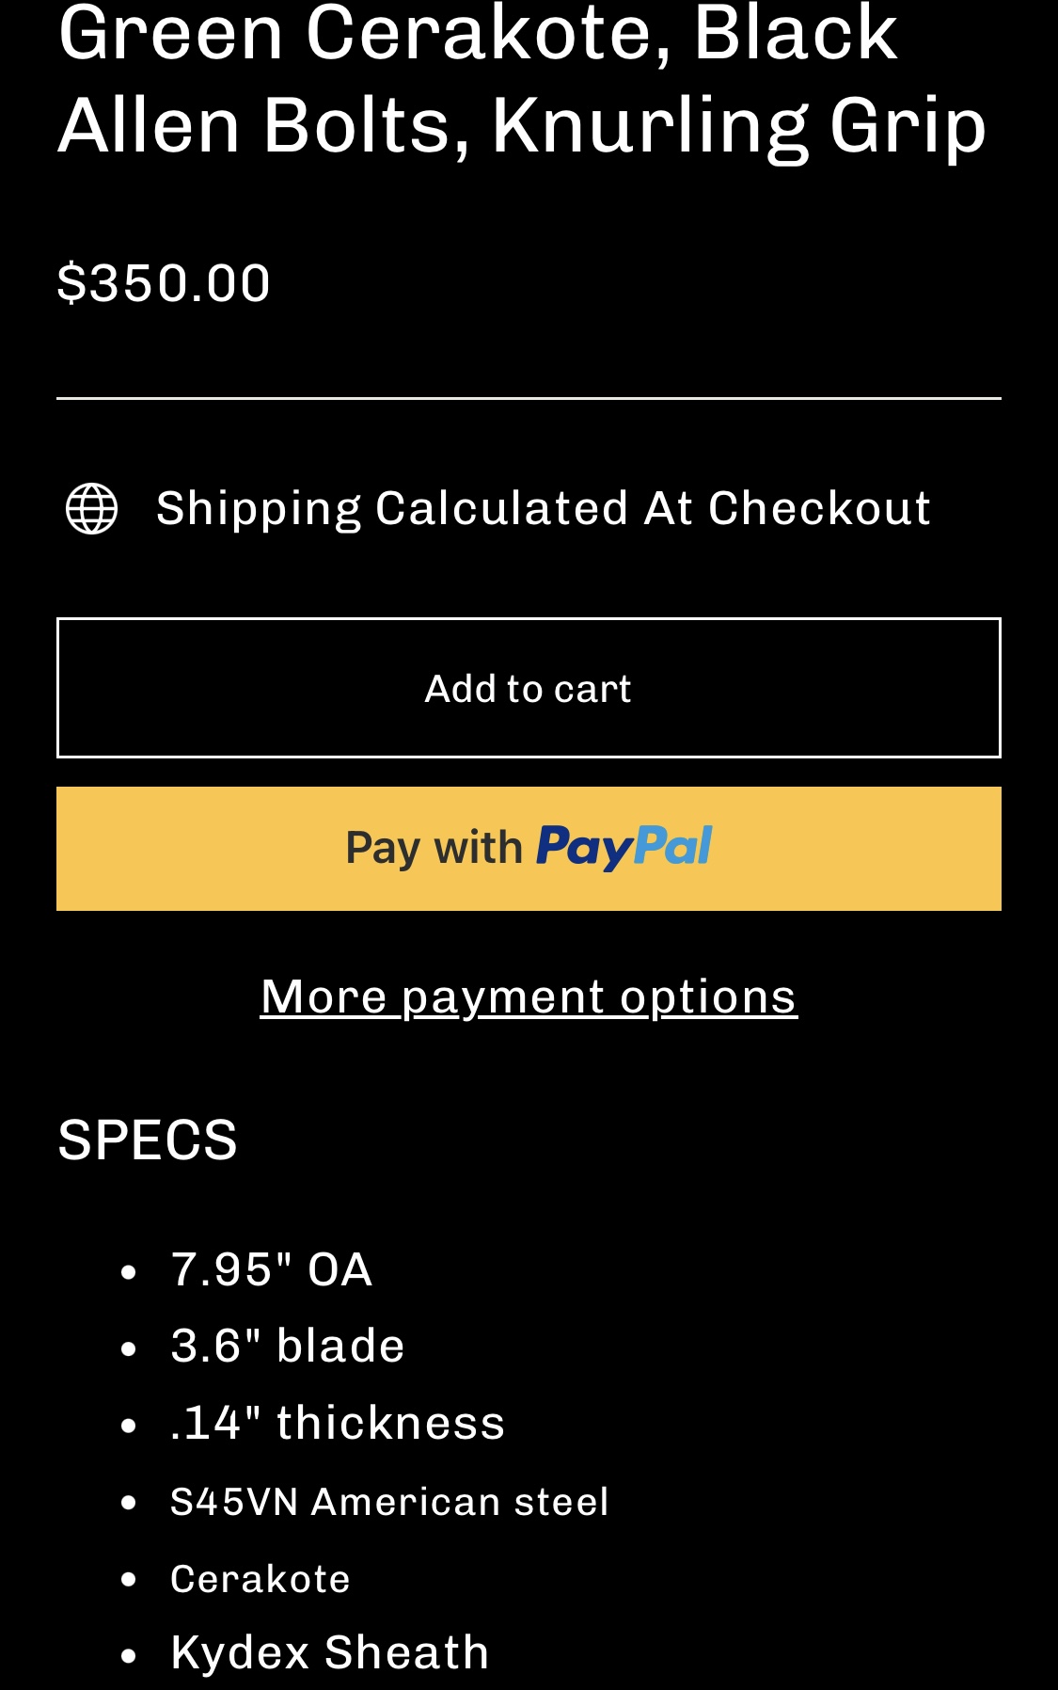Click the bullet next to Kydex Sheath
The width and height of the screenshot is (1058, 1690).
pyautogui.click(x=130, y=1656)
